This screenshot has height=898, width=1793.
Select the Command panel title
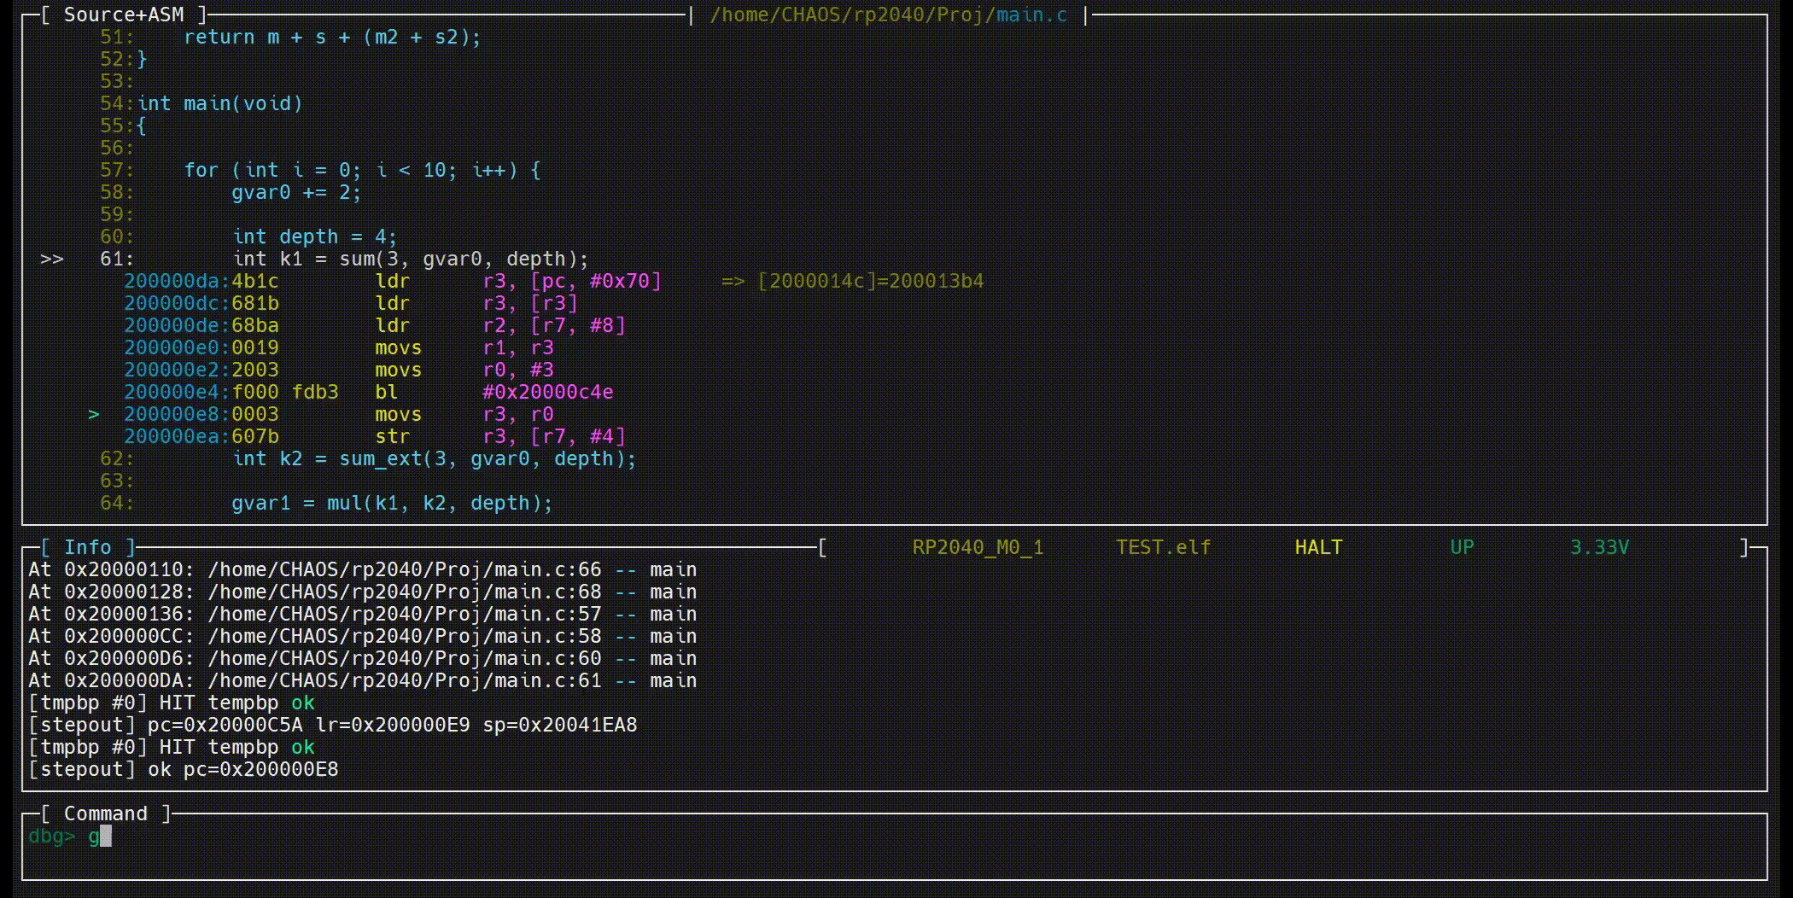pyautogui.click(x=106, y=814)
